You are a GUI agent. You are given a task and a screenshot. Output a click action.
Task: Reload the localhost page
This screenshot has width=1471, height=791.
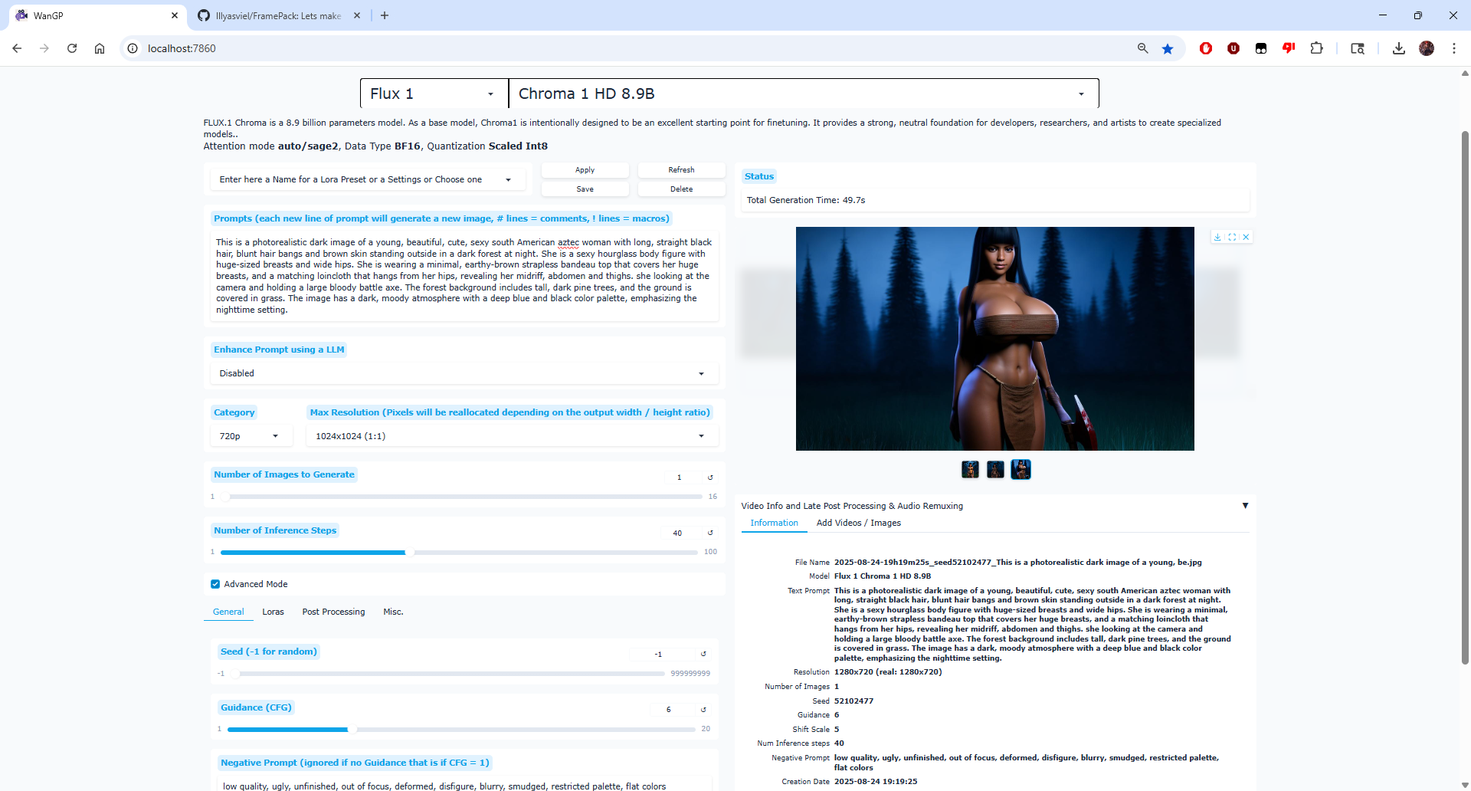click(x=72, y=48)
